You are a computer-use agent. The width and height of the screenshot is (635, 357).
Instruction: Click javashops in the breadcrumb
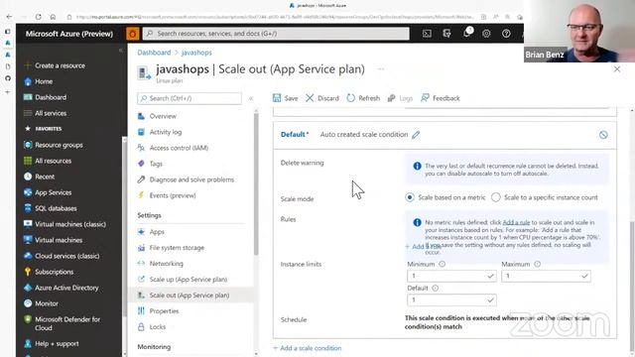(196, 53)
